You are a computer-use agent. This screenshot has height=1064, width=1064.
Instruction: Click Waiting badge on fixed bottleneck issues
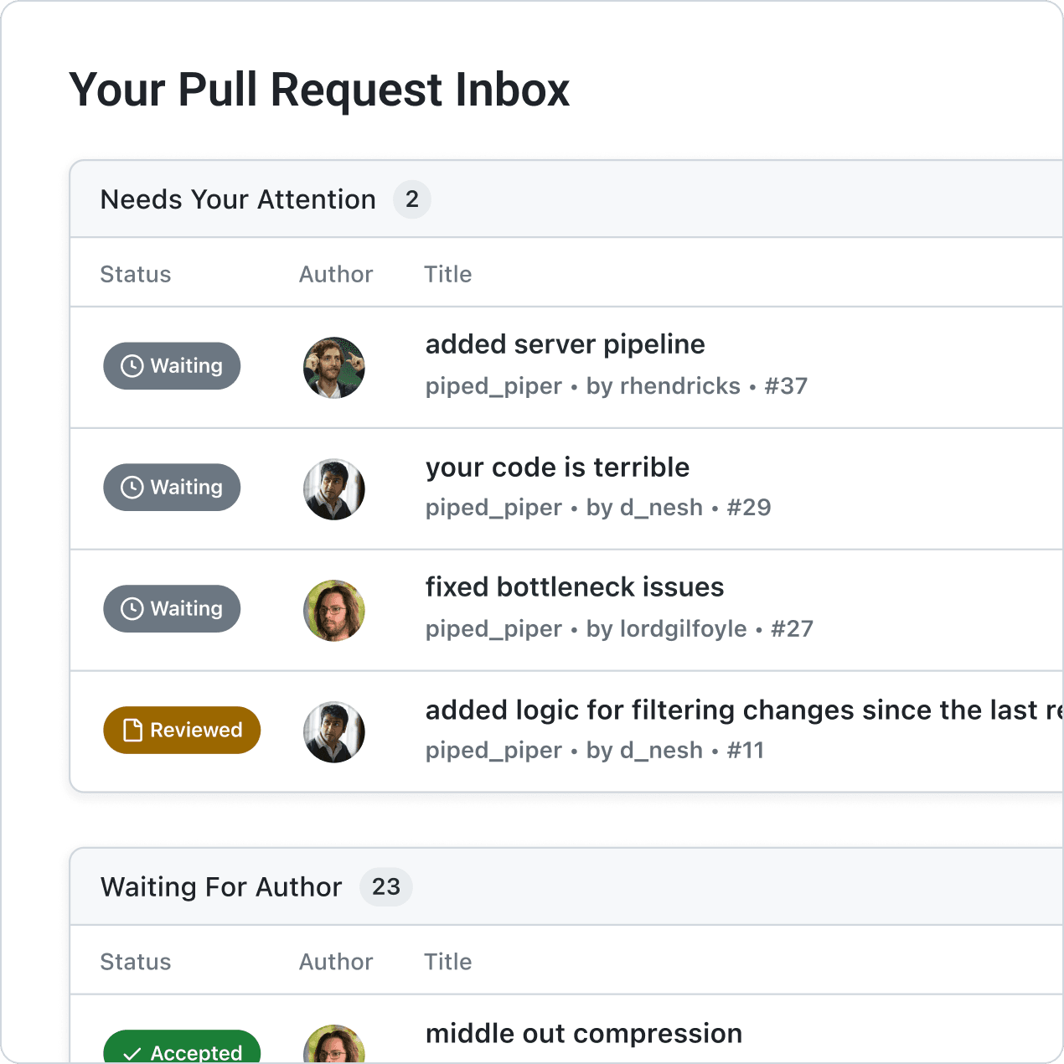pyautogui.click(x=172, y=609)
